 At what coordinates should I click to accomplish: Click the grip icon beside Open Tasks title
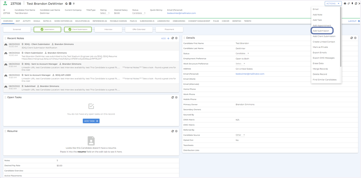(x=5, y=97)
